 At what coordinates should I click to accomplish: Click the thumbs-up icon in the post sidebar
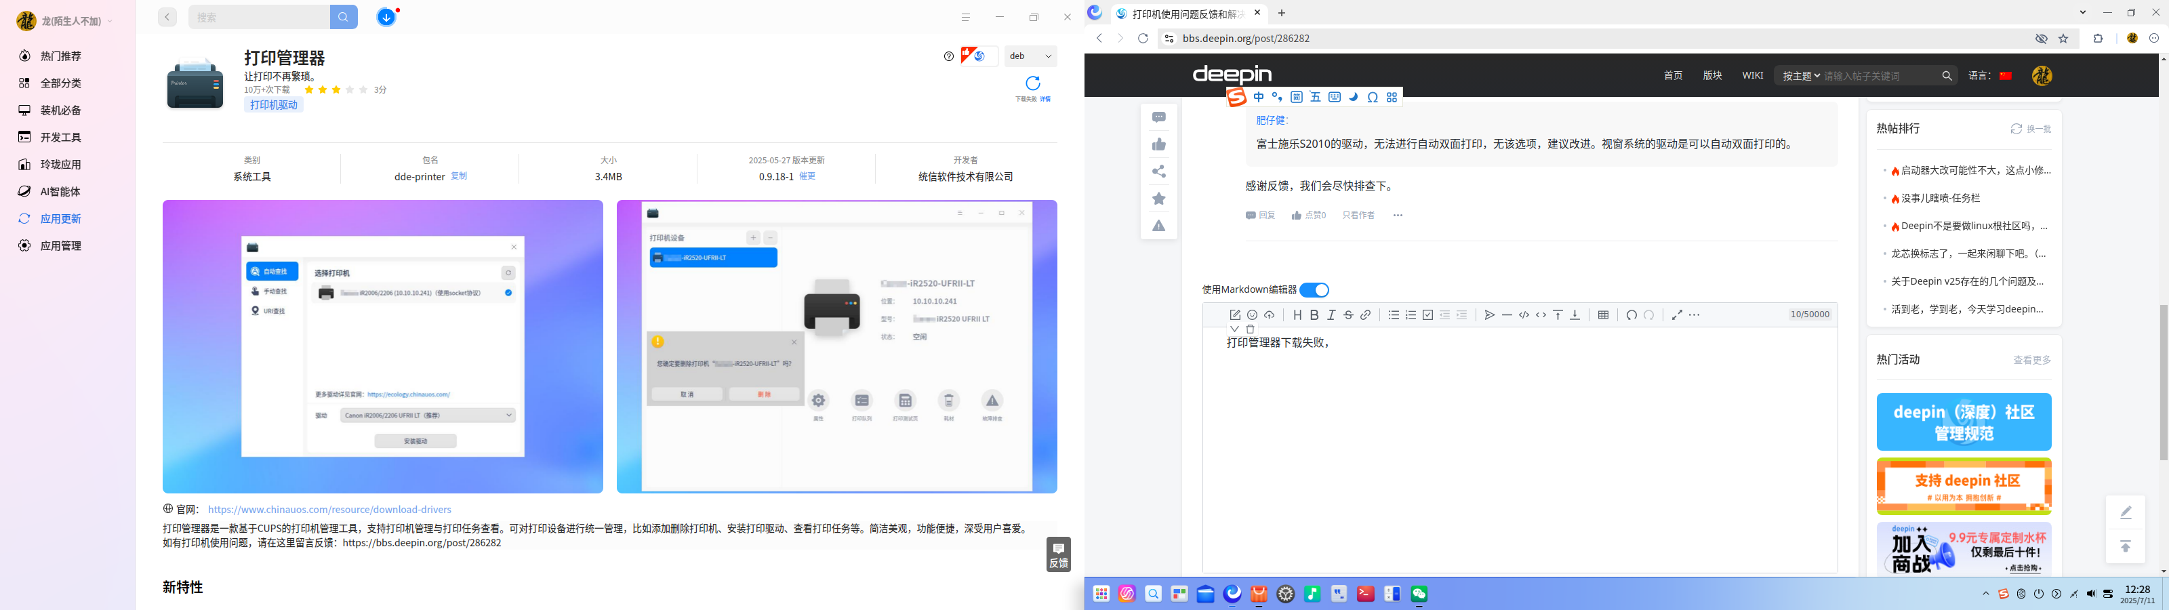click(1160, 145)
